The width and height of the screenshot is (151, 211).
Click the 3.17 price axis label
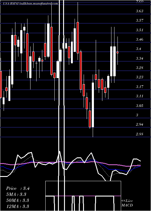[x=140, y=87]
